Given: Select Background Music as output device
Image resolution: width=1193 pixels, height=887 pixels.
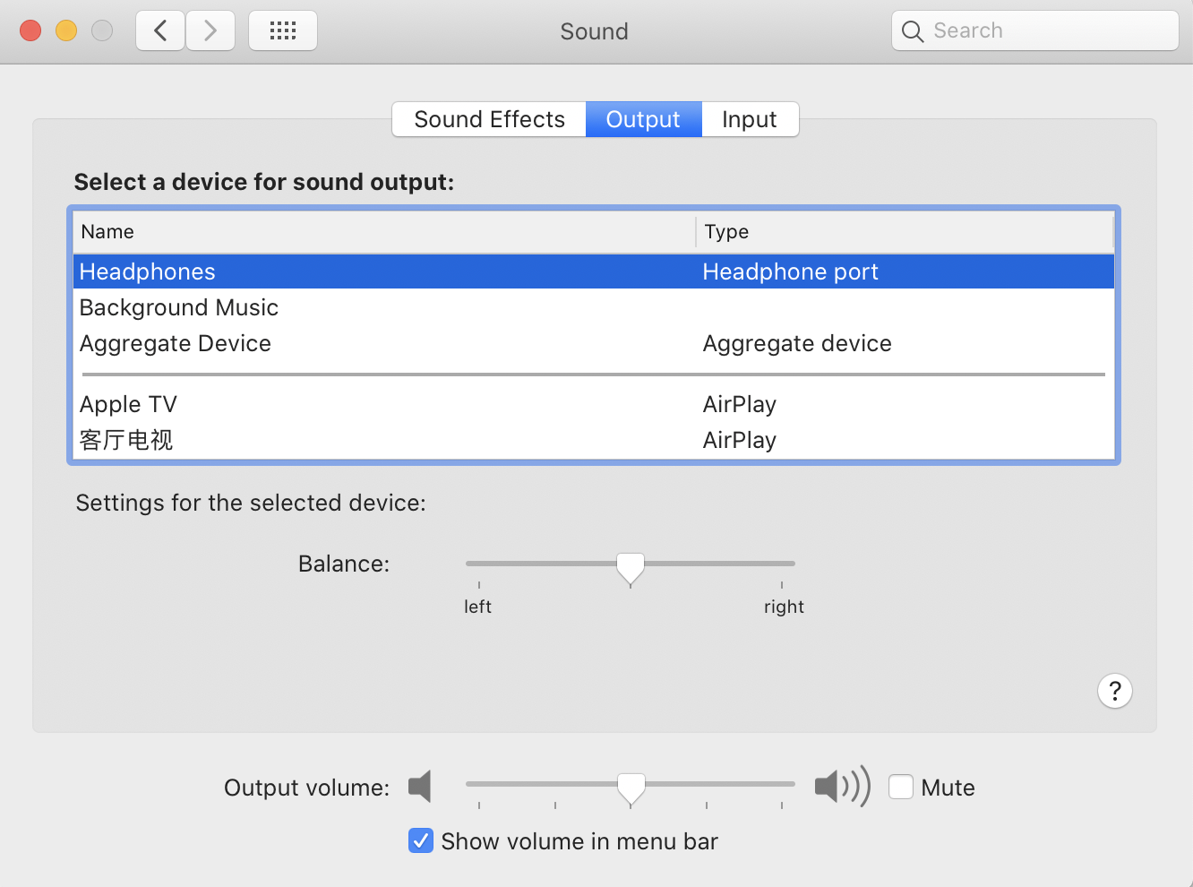Looking at the screenshot, I should [179, 307].
